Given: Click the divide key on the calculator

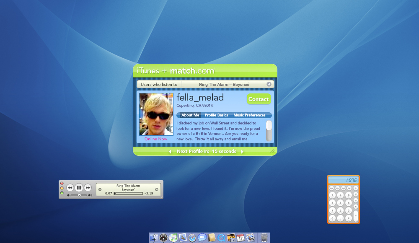Looking at the screenshot, I should coord(356,188).
